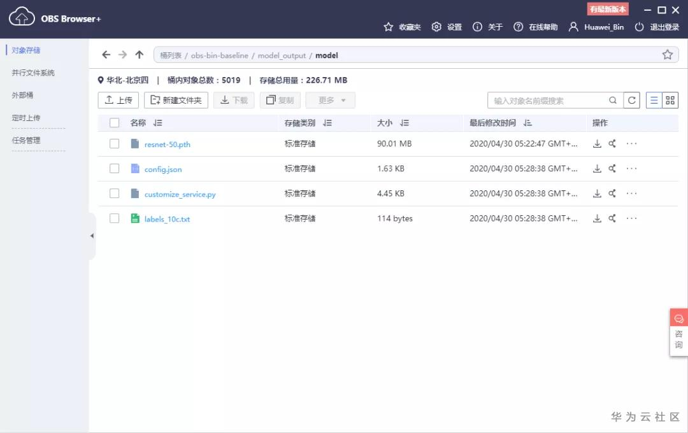The height and width of the screenshot is (433, 688).
Task: Bookmark current path with star icon
Action: tap(668, 55)
